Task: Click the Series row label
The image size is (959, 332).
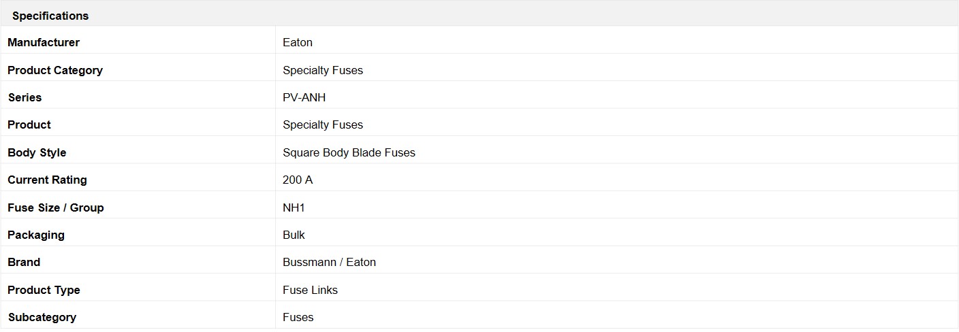Action: click(25, 97)
